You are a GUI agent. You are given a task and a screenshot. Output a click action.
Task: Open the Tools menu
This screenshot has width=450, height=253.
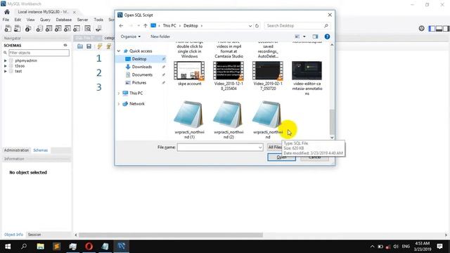(98, 20)
